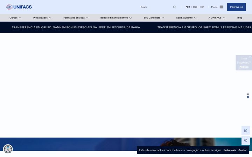
Task: Accept cookies with Aceitar
Action: point(242,150)
